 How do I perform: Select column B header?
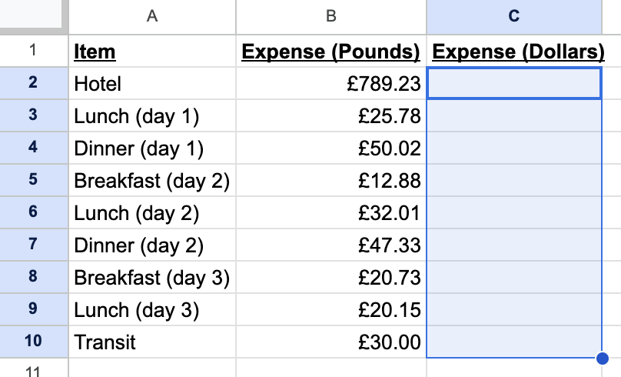[x=330, y=15]
